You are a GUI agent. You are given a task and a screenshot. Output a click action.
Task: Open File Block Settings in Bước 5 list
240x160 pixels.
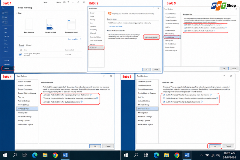click(145, 116)
